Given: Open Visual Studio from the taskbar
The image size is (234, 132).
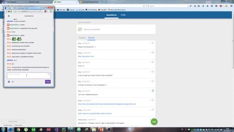Looking at the screenshot, I should 56,129.
